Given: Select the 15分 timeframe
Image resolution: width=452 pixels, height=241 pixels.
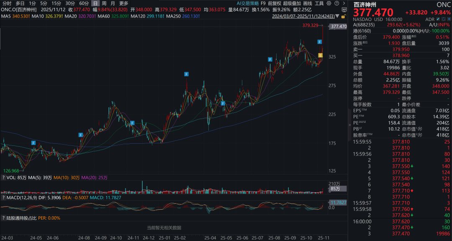Looking at the screenshot, I should pos(56,3).
